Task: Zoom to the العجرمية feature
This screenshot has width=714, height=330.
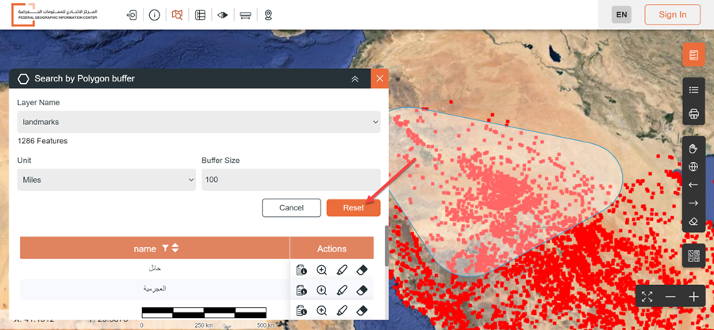Action: click(322, 290)
